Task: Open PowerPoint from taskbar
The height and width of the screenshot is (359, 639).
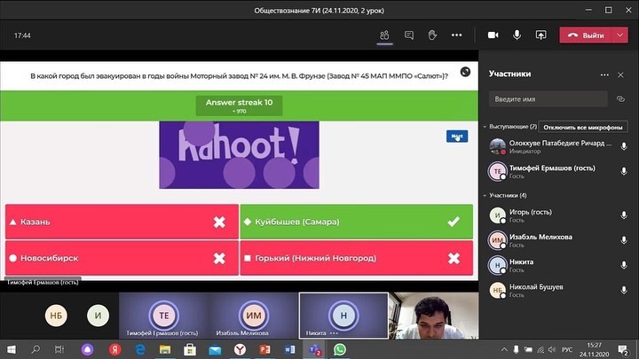Action: point(264,349)
